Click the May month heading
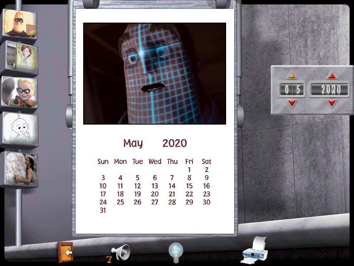This screenshot has height=266, width=354. click(x=133, y=143)
